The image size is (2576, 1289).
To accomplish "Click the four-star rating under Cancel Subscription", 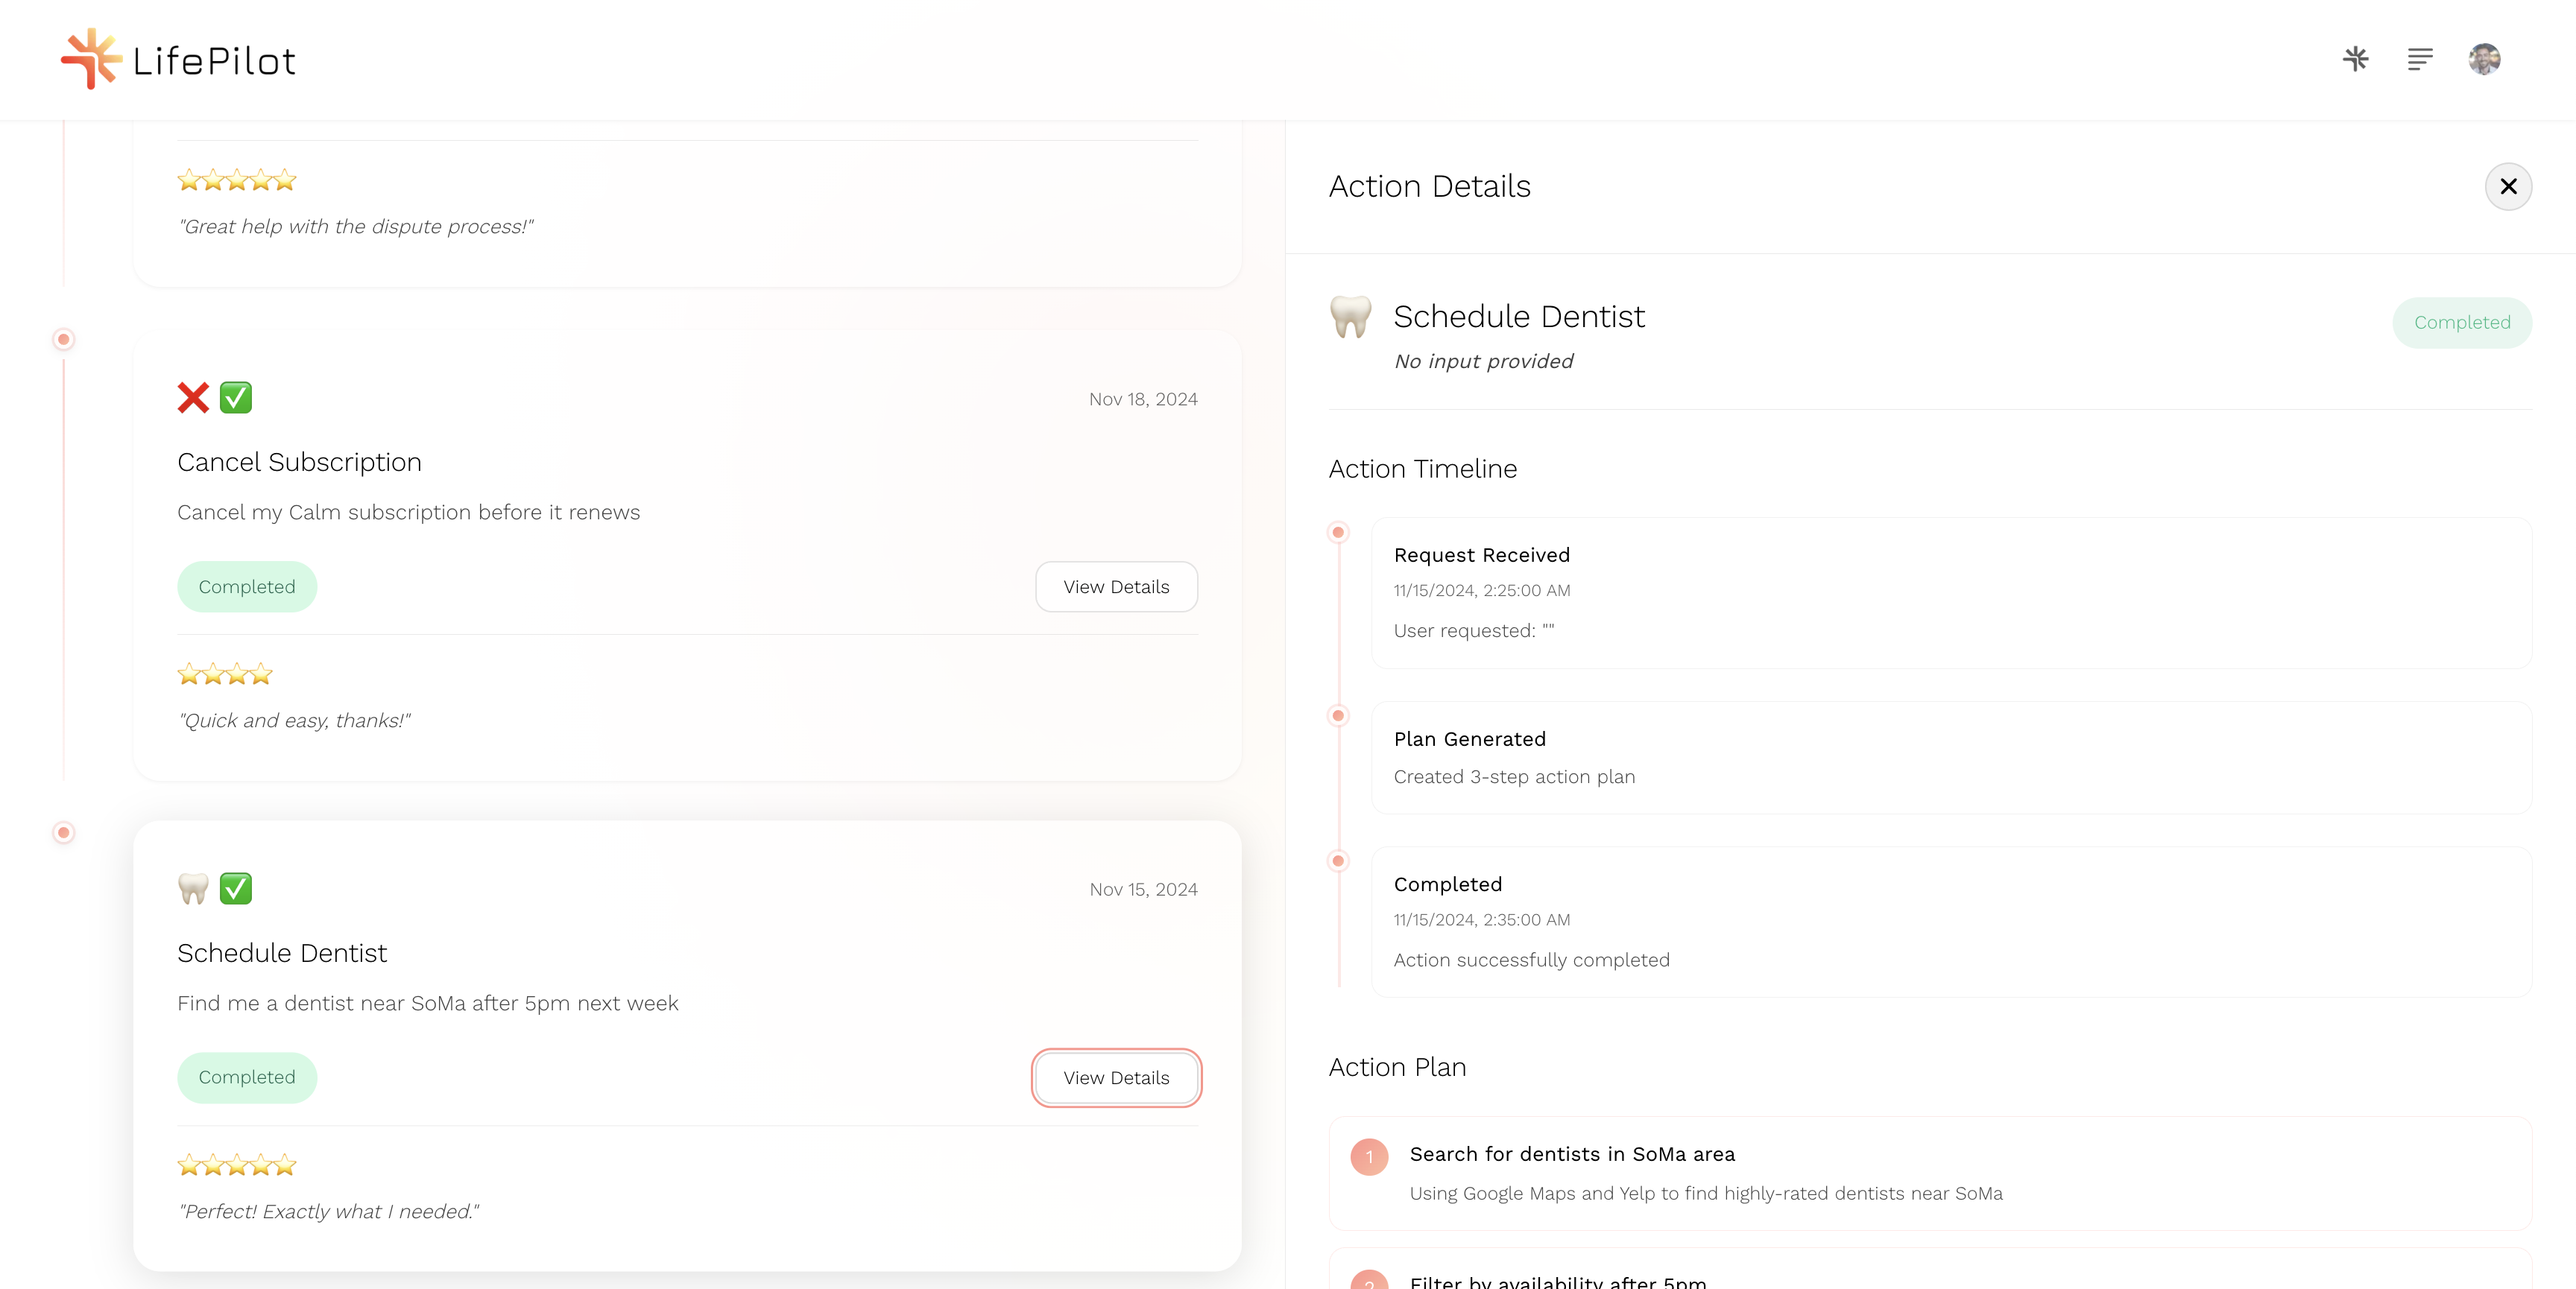I will pyautogui.click(x=225, y=674).
